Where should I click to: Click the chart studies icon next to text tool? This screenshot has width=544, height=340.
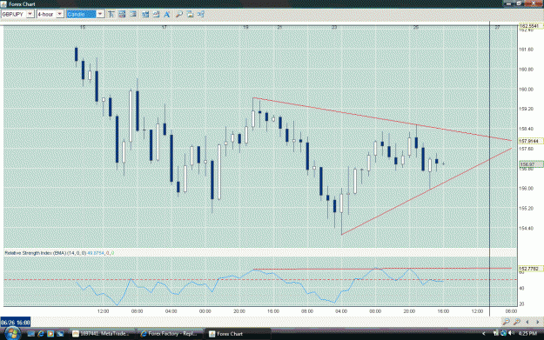156,14
